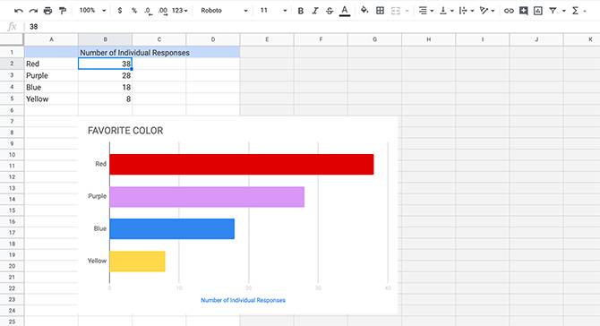Open the text wrapping dropdown
The image size is (600, 326).
tap(467, 11)
